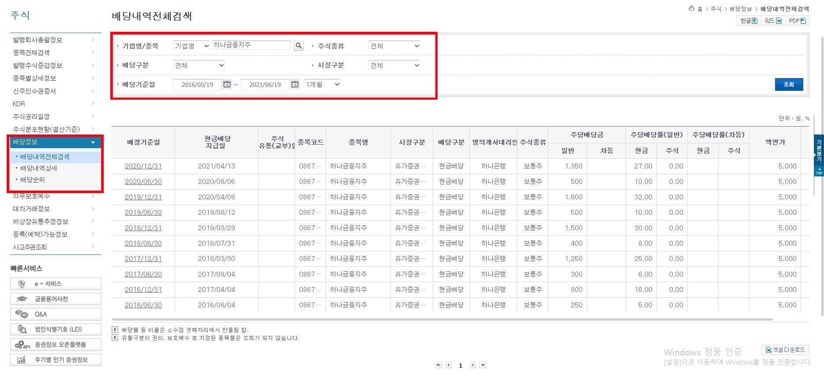Screen dimensions: 824x381
Task: Click the home icon in breadcrumb
Action: (691, 8)
